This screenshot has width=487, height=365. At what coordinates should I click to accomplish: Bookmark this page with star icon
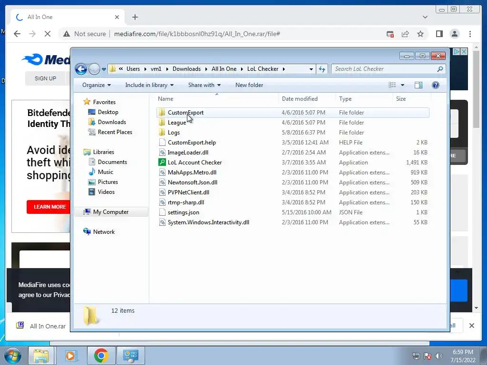pos(420,34)
